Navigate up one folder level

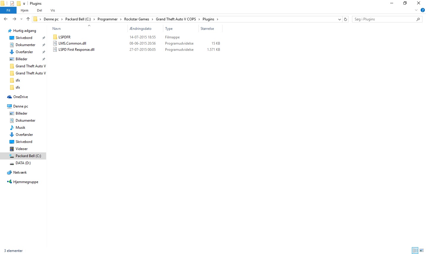click(28, 19)
